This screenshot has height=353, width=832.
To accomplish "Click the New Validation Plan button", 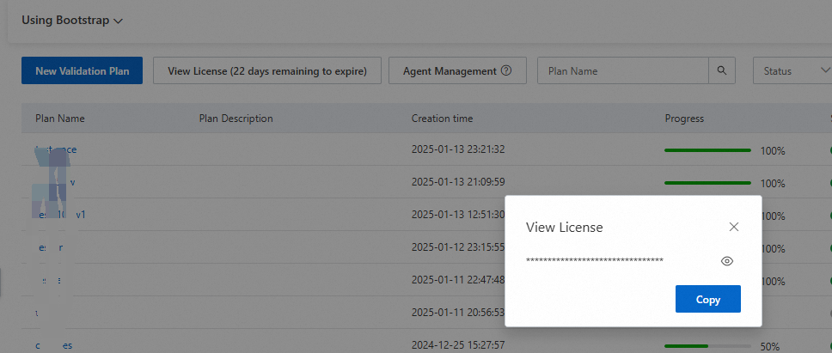I will coord(83,71).
